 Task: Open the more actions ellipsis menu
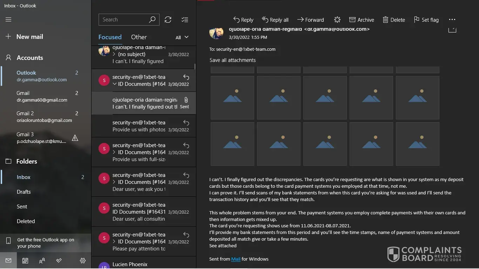[452, 20]
